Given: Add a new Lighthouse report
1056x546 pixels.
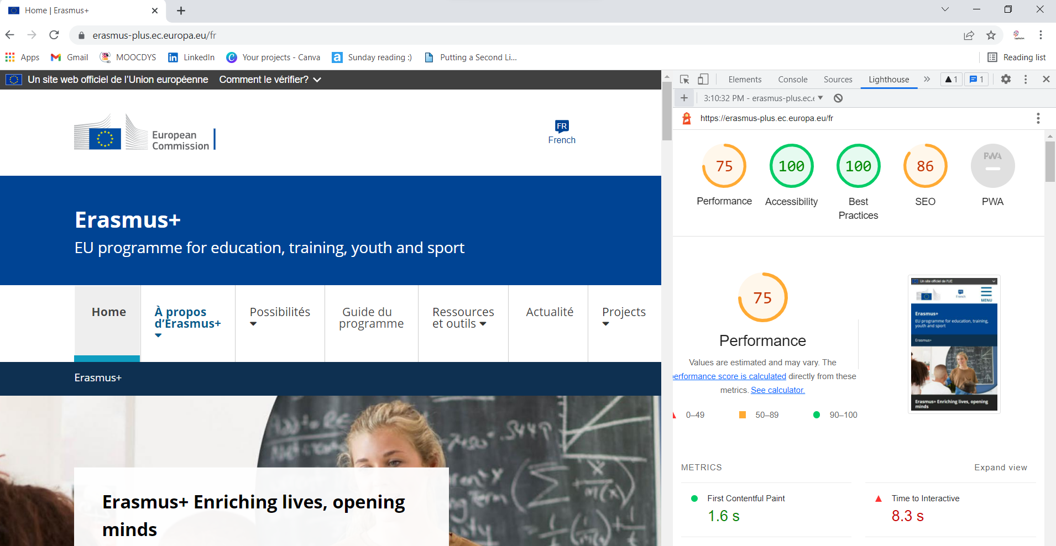Looking at the screenshot, I should click(x=684, y=98).
